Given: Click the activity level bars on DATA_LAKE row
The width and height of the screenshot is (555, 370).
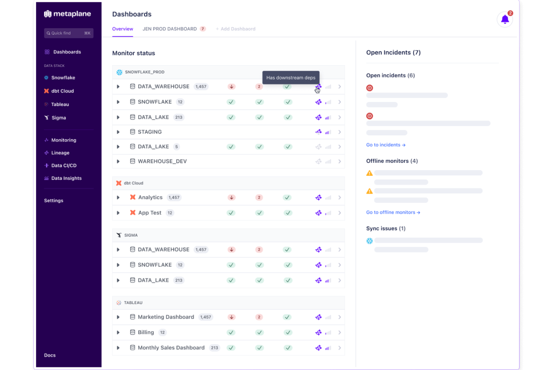Looking at the screenshot, I should coord(328,117).
